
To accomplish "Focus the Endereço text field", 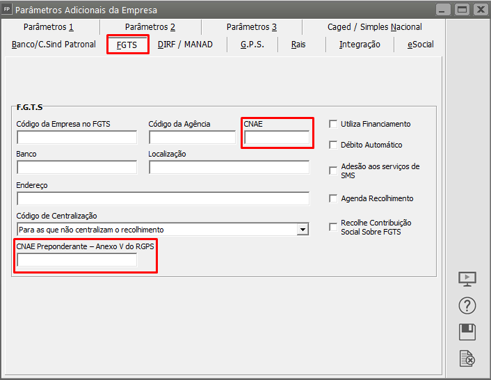I will pos(163,198).
